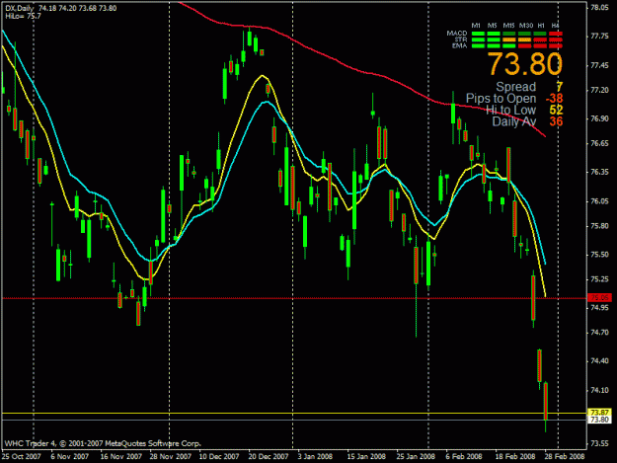Click the EMA signal bar under M5
617x463 pixels.
tap(494, 46)
